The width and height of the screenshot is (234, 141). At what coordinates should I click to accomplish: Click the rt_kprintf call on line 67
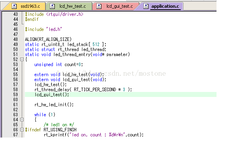tap(94, 134)
